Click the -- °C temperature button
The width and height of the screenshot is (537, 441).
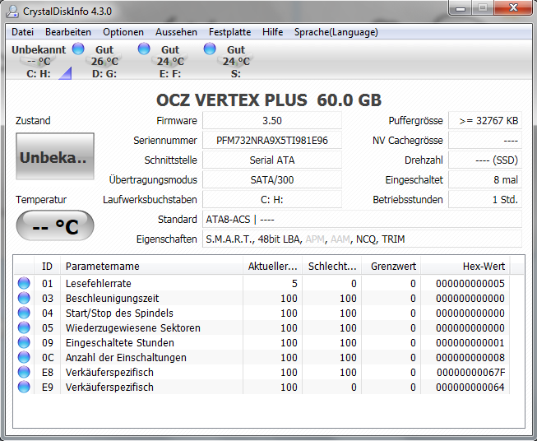click(55, 225)
